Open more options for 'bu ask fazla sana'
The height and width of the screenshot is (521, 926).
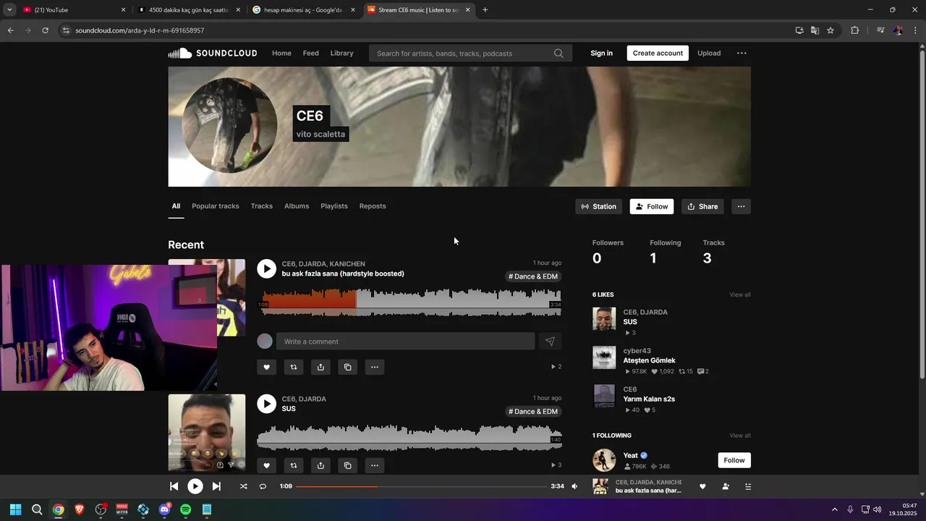click(375, 367)
